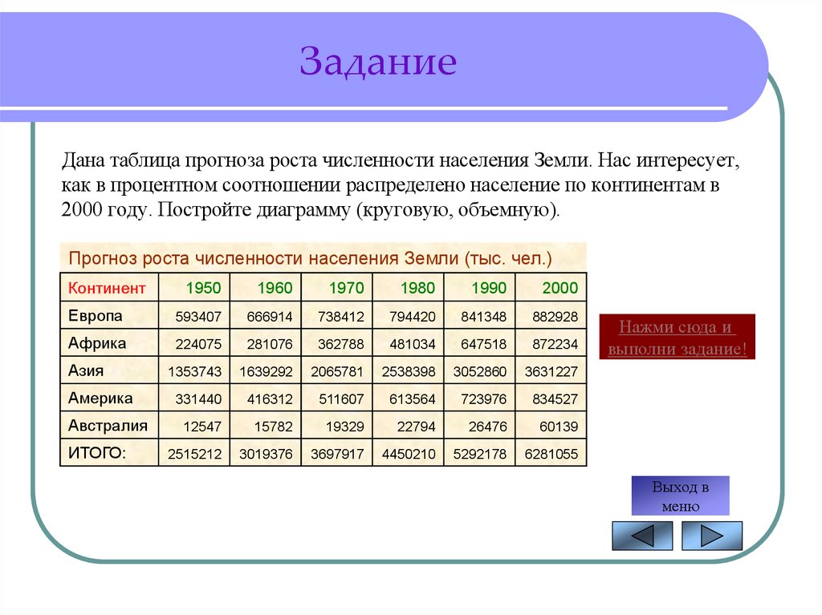Select Europe 1950 value 593407
The height and width of the screenshot is (615, 822).
(x=194, y=316)
